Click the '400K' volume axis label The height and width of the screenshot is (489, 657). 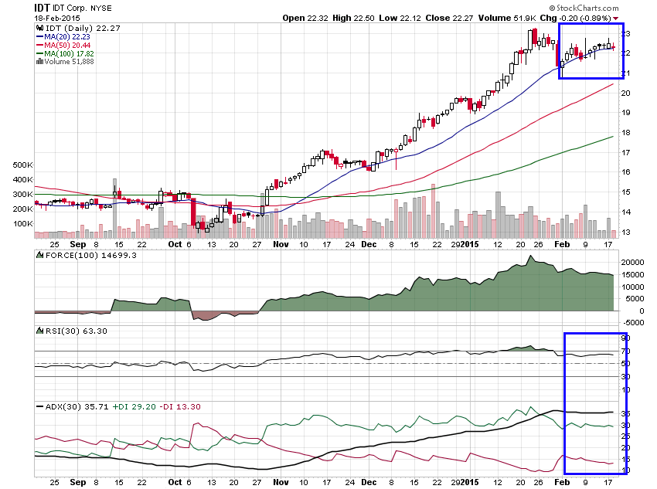pyautogui.click(x=22, y=179)
